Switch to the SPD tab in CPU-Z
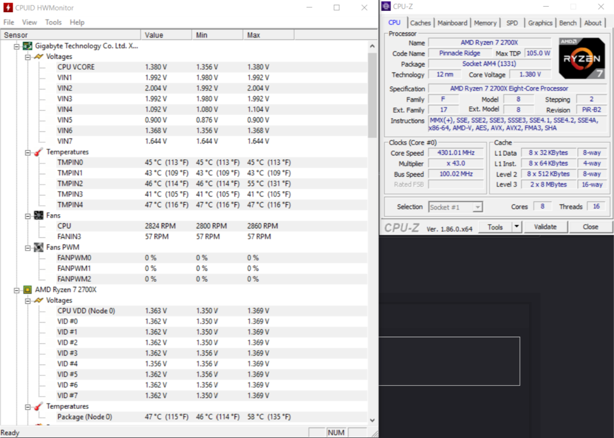Image resolution: width=614 pixels, height=438 pixels. click(x=512, y=23)
